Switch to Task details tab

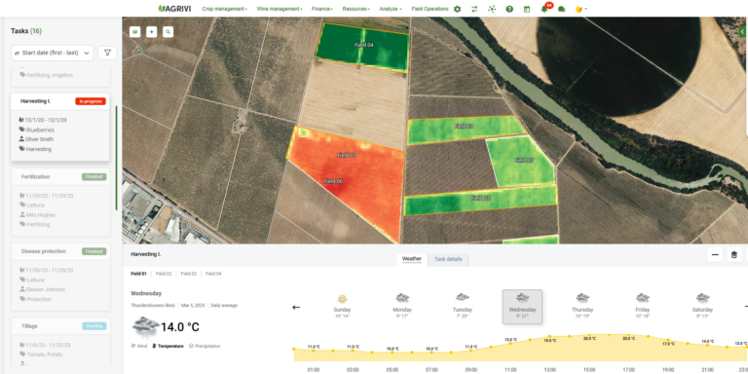click(448, 259)
